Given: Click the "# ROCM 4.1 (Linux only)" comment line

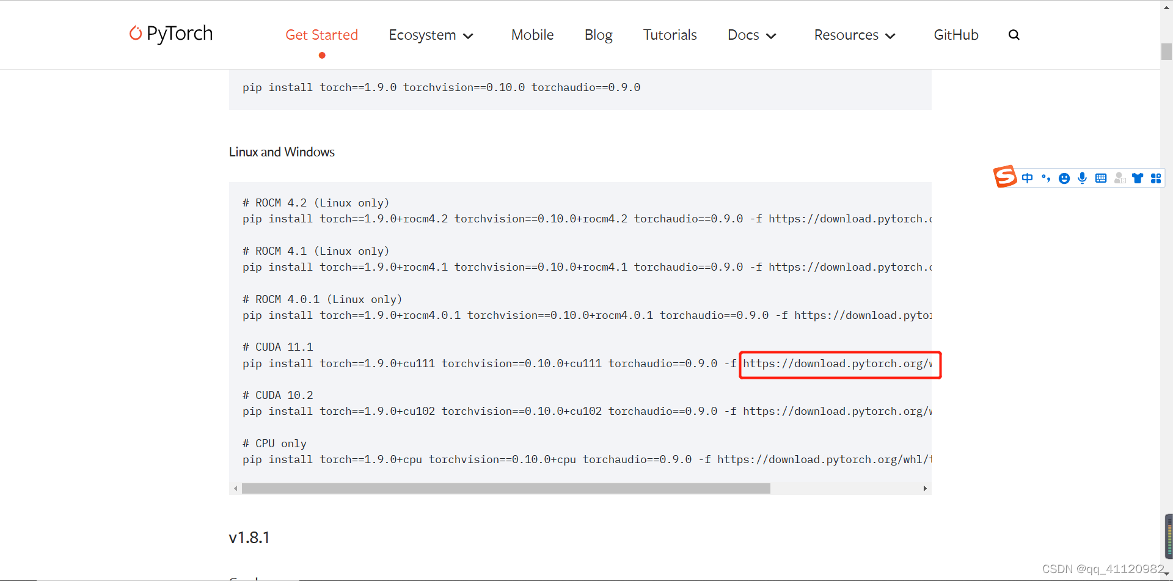Looking at the screenshot, I should click(316, 251).
